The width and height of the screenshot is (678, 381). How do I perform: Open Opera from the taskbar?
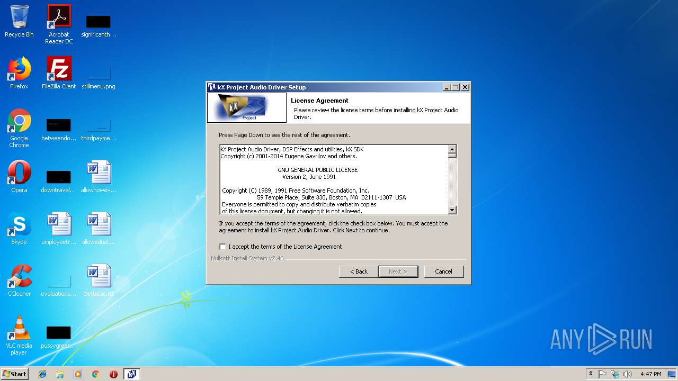tap(113, 374)
